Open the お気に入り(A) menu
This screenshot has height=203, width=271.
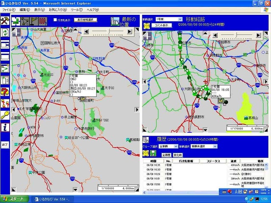click(58, 10)
